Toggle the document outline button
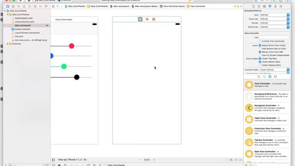 coord(53,160)
